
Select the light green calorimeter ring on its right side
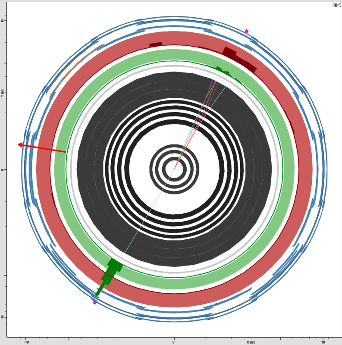coord(289,168)
